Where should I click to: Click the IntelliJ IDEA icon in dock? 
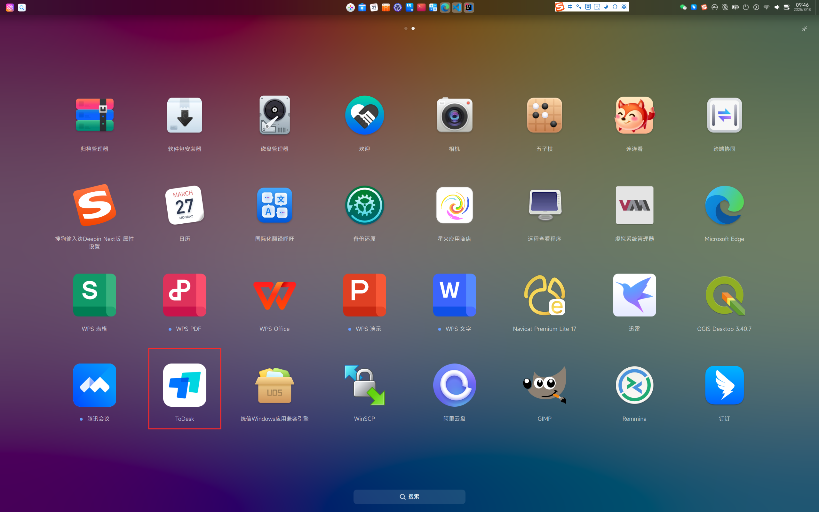pos(469,7)
